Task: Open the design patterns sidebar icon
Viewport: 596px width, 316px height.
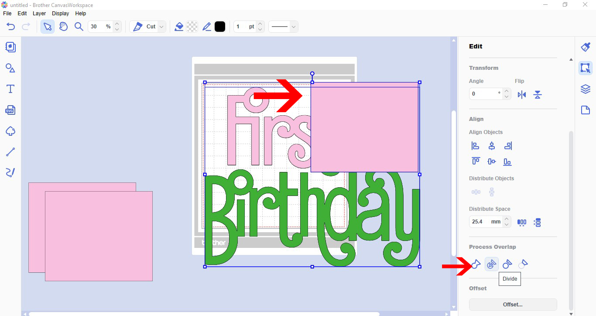Action: click(10, 47)
